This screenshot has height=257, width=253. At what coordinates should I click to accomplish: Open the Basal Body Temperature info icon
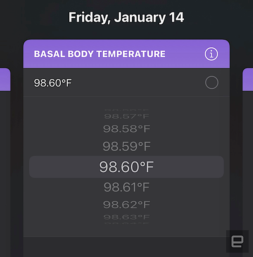(211, 54)
